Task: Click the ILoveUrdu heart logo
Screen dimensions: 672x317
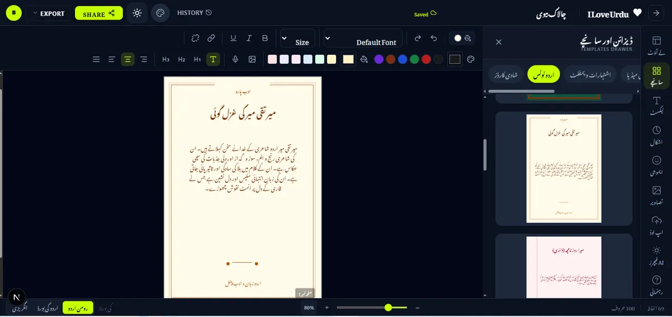Action: 614,13
